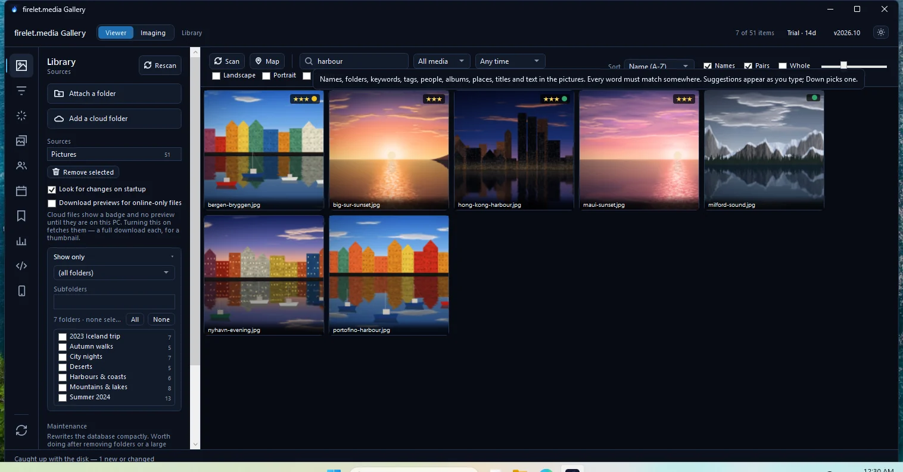The image size is (903, 472).
Task: Open the filters panel from the sidebar funnel icon
Action: click(21, 91)
